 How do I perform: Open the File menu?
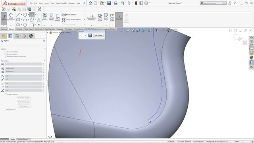pos(31,3)
